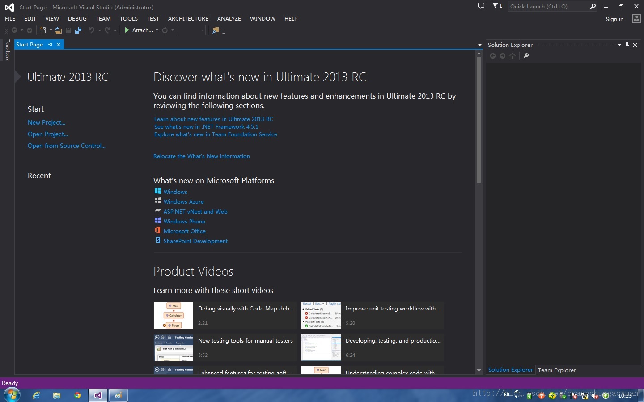Click the Quick Launch magnifier icon
This screenshot has width=644, height=402.
tap(593, 6)
